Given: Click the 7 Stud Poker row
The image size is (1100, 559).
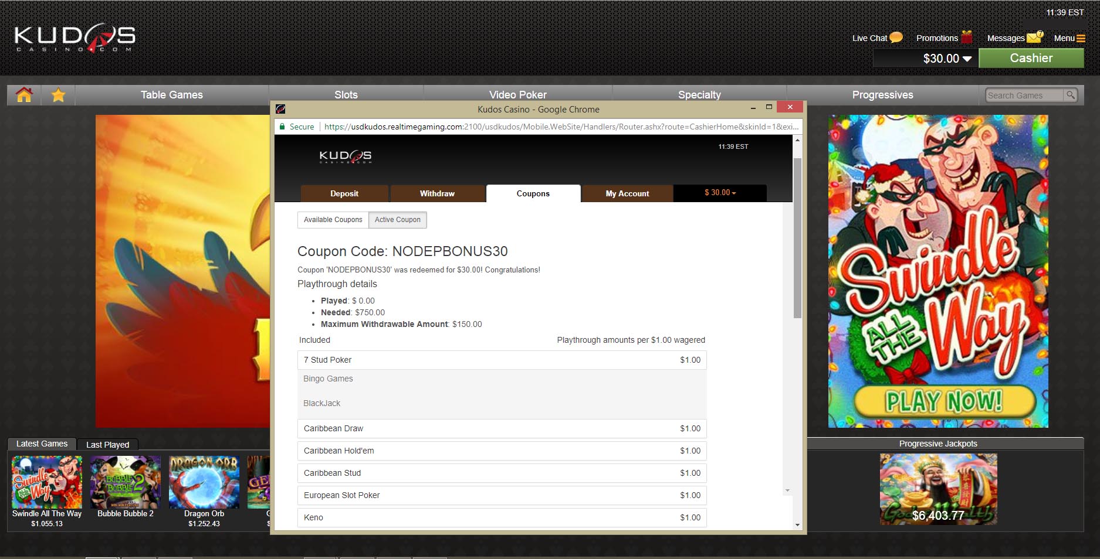Looking at the screenshot, I should (x=502, y=360).
